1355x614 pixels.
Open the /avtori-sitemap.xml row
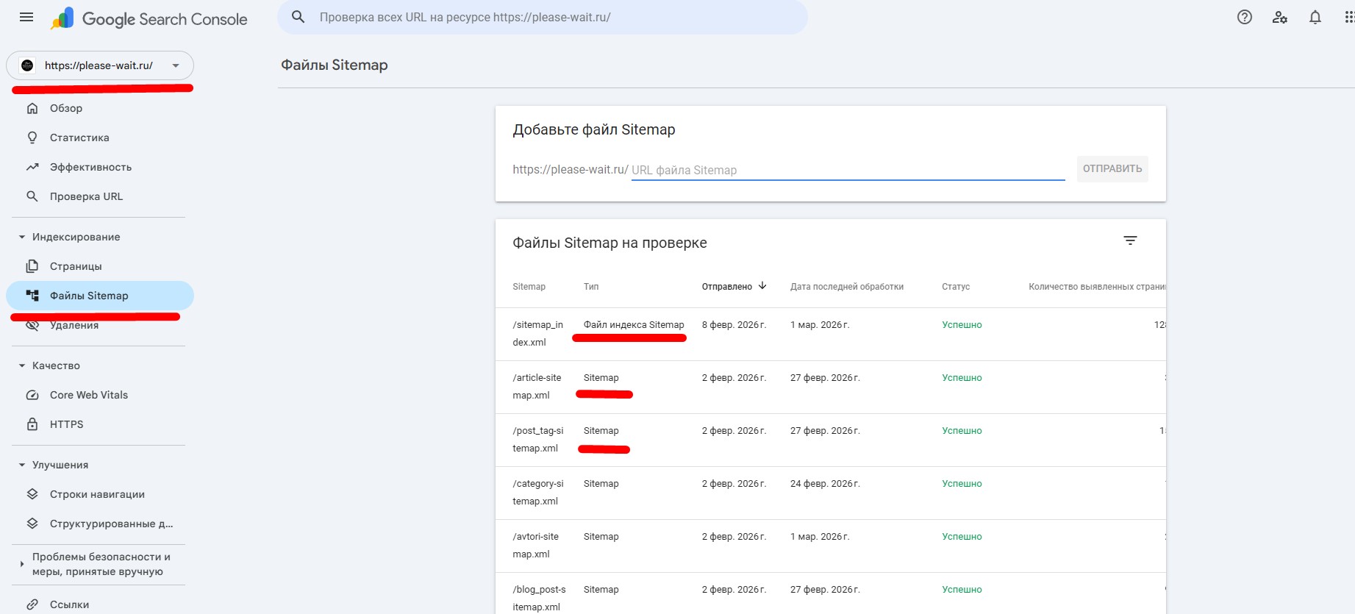point(831,546)
